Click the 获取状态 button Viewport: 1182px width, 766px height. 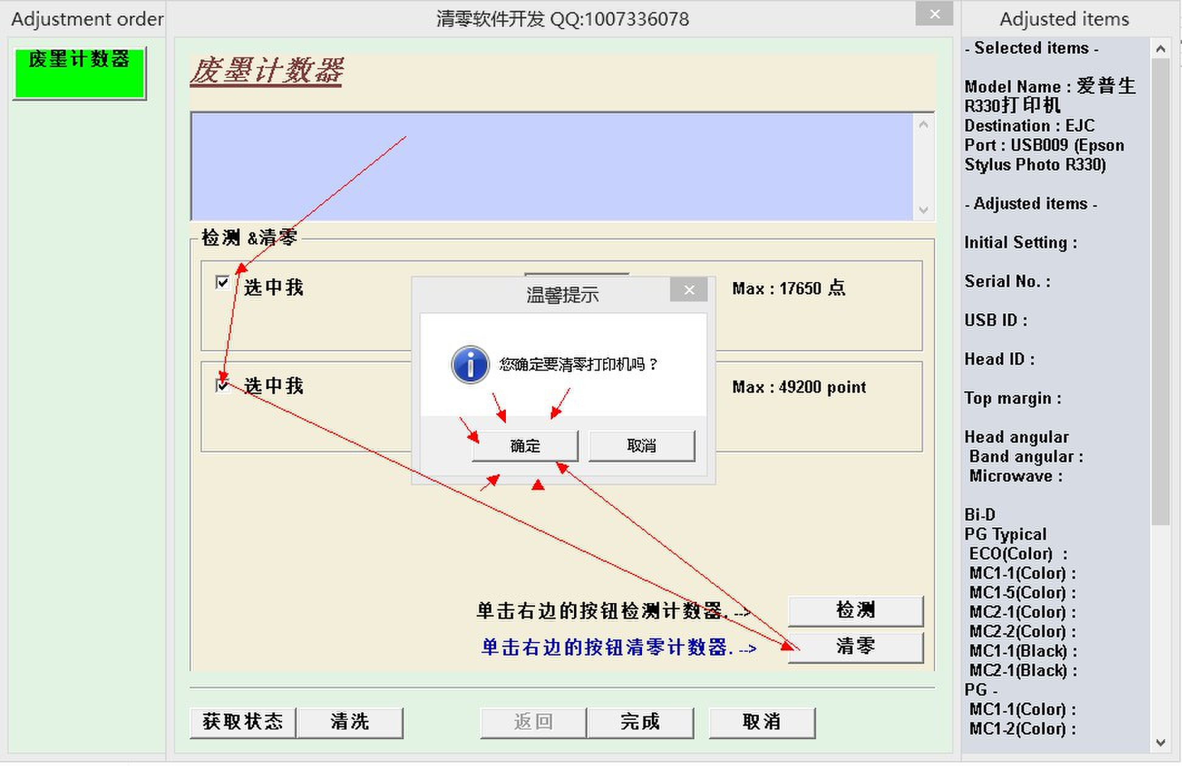[x=243, y=722]
